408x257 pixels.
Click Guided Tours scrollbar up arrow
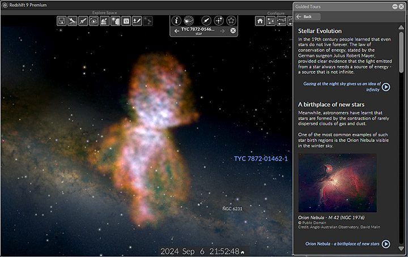(x=401, y=27)
